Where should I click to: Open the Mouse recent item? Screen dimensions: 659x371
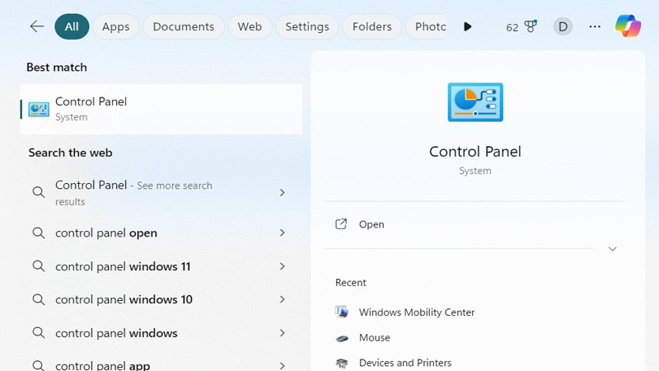coord(374,338)
